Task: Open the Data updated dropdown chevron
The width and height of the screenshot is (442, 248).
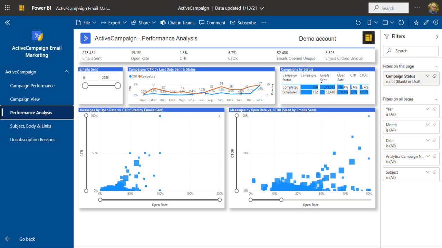Action: coord(262,8)
